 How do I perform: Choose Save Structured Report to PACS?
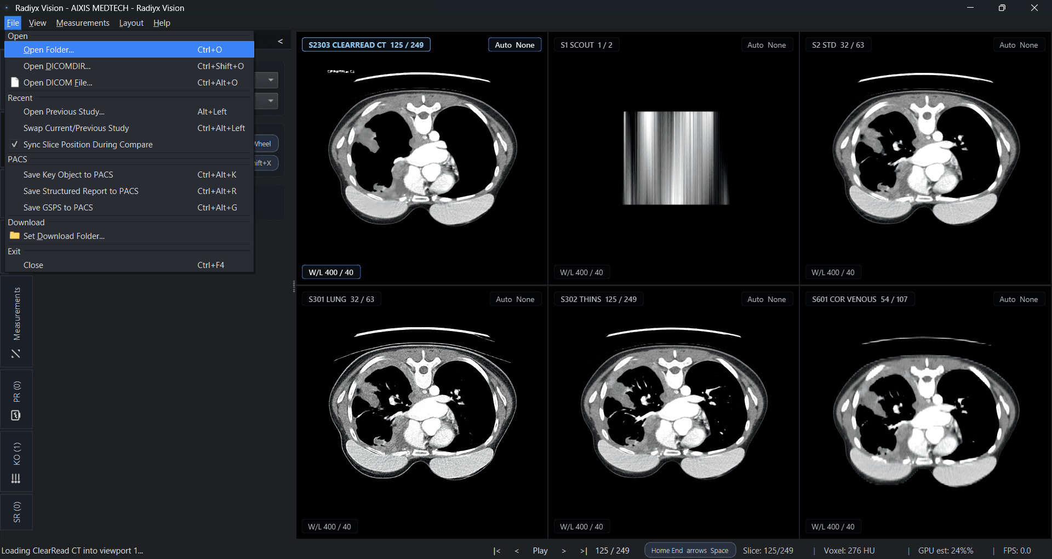[x=129, y=191]
